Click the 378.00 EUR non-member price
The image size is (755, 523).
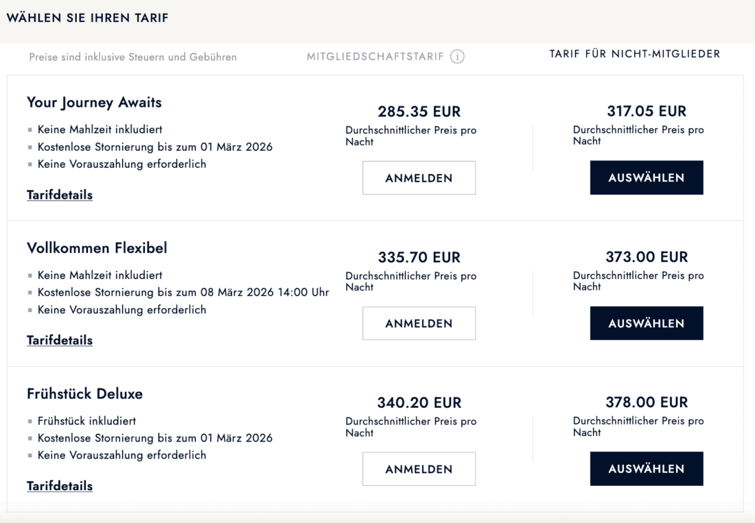tap(647, 402)
